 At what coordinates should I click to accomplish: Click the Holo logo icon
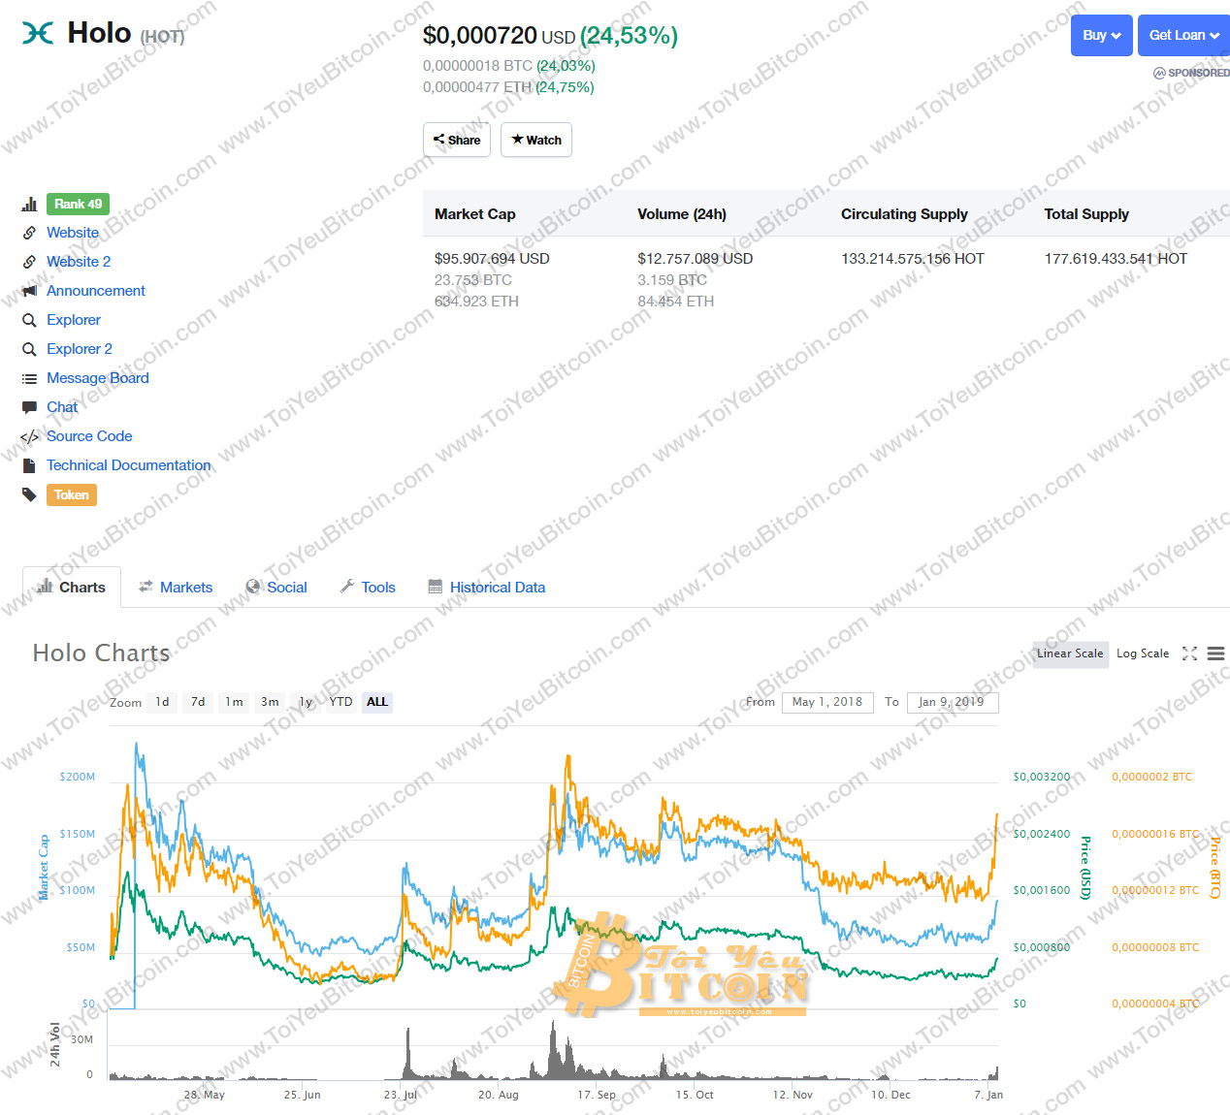38,34
